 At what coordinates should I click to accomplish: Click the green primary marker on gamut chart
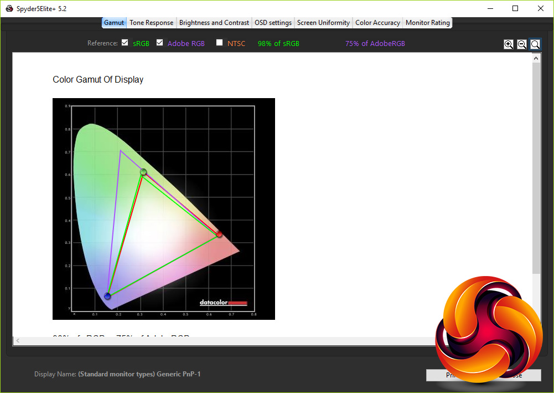tap(143, 172)
